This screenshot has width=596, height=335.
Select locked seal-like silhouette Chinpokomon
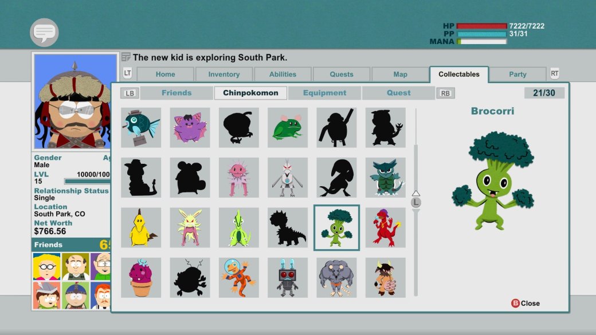click(x=336, y=178)
